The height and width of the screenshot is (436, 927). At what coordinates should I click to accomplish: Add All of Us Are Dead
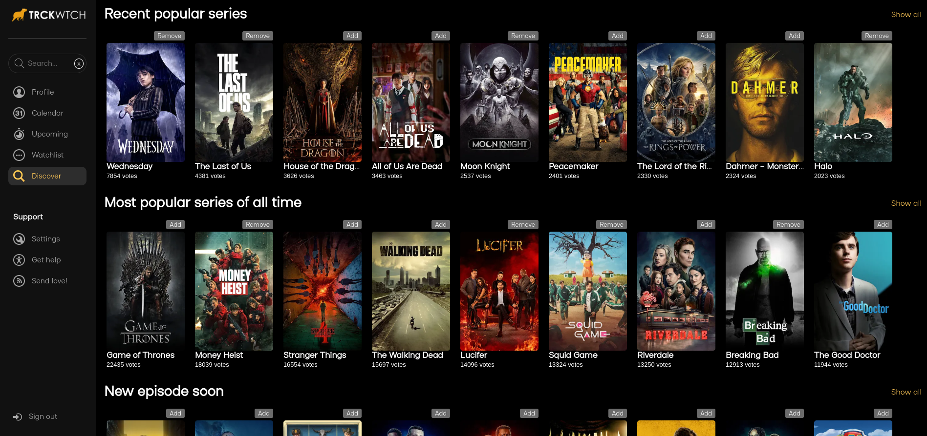click(441, 36)
